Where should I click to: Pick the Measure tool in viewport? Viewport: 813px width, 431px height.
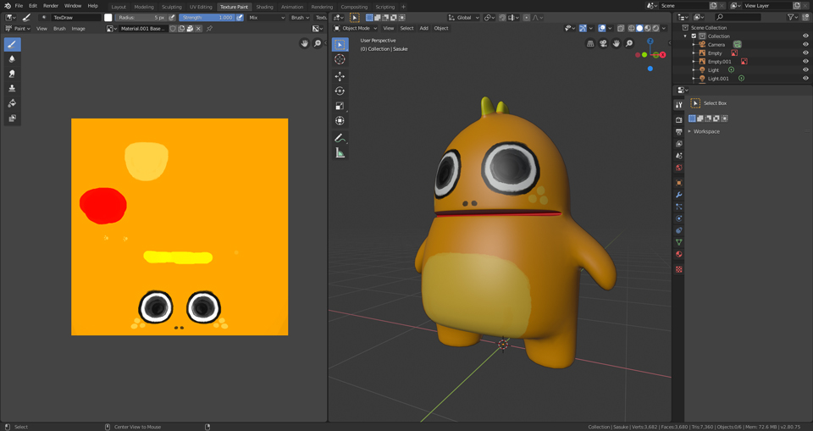pyautogui.click(x=340, y=152)
